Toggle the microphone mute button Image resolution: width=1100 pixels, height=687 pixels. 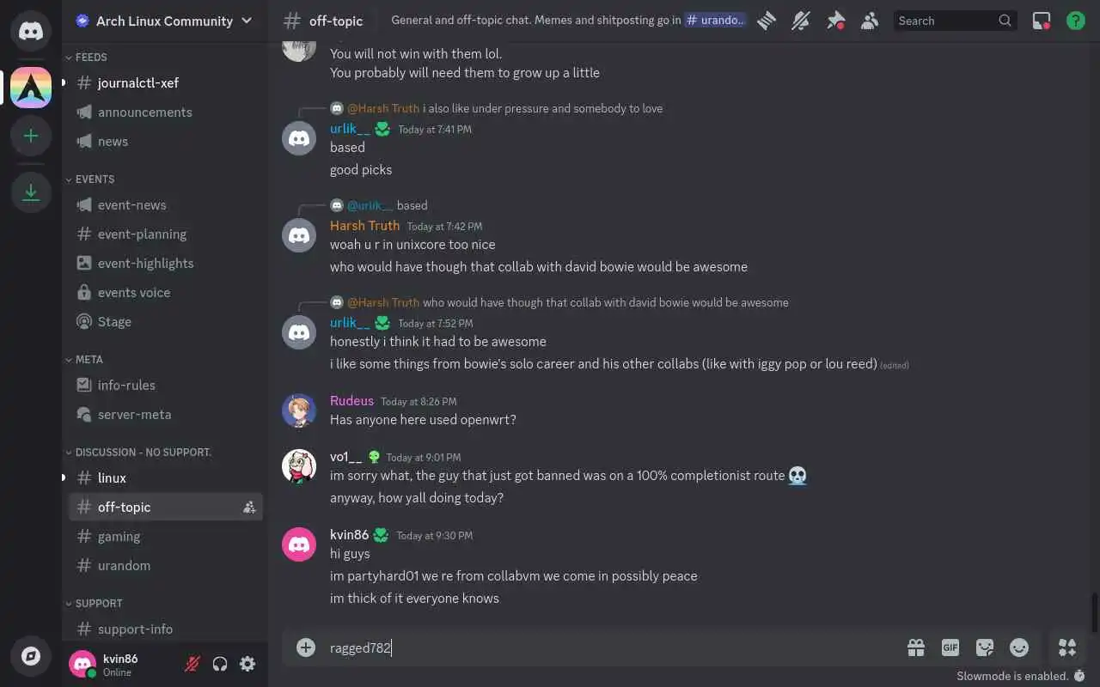[192, 664]
